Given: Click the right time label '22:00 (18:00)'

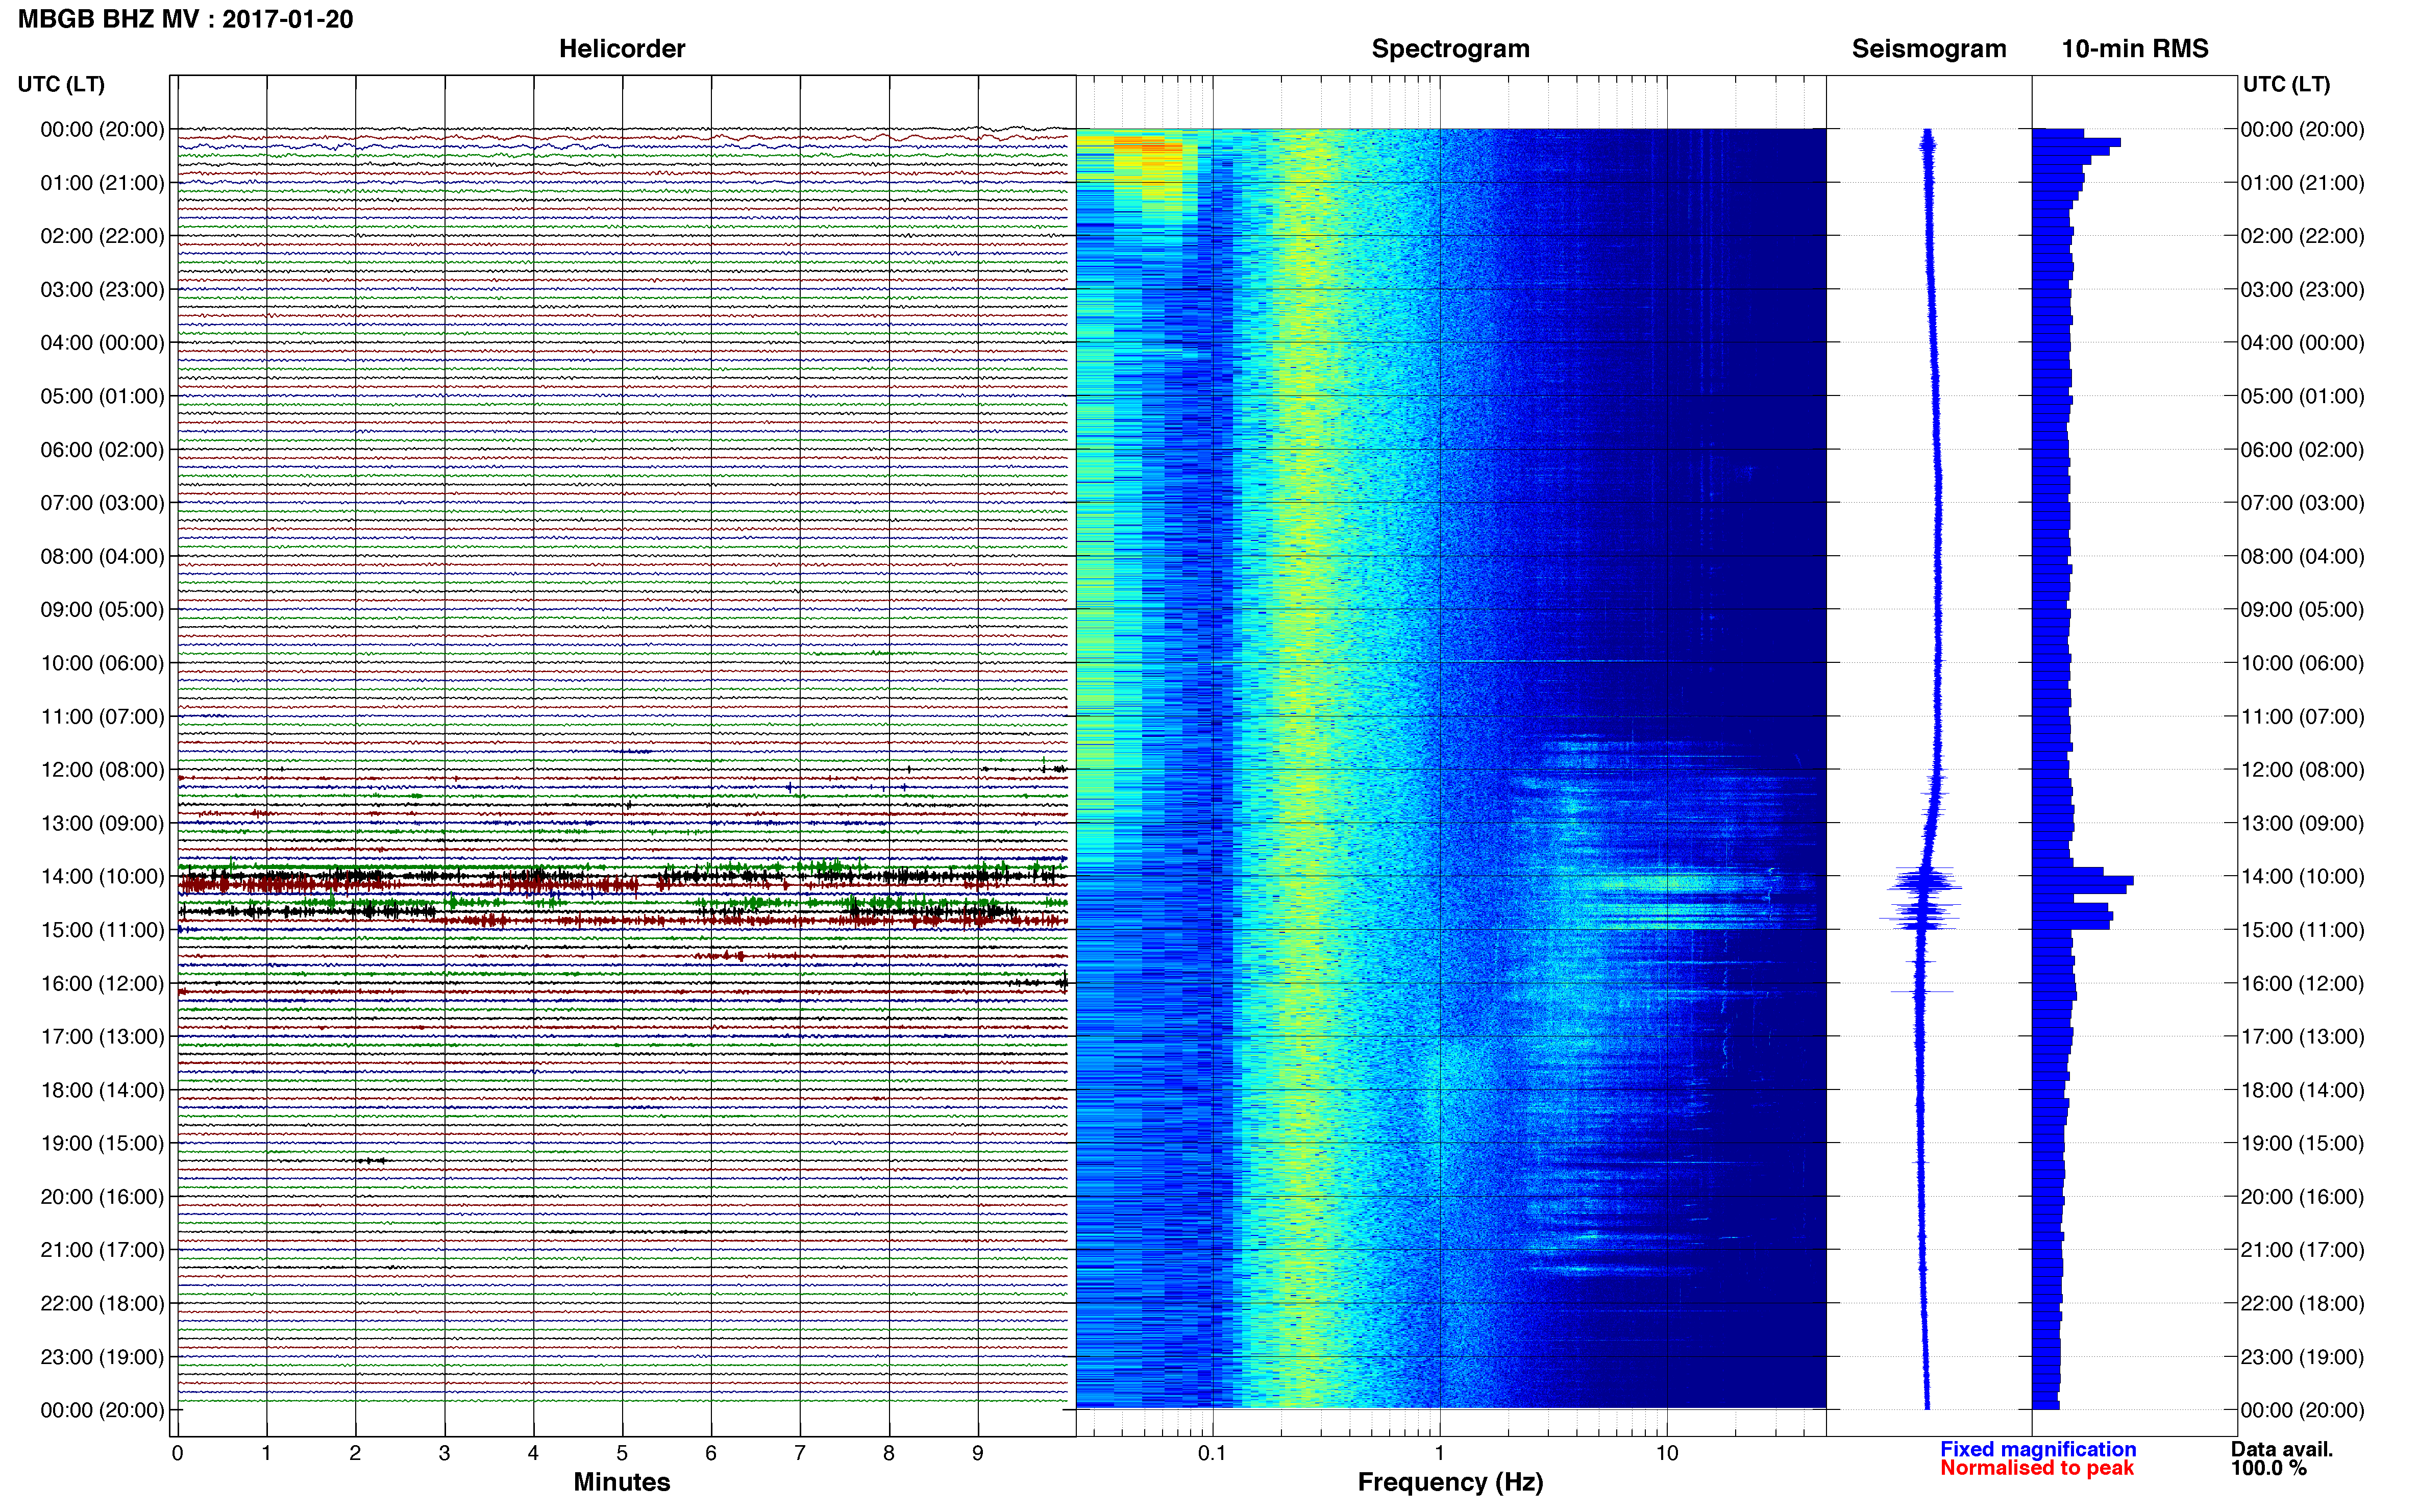Looking at the screenshot, I should 2302,1303.
